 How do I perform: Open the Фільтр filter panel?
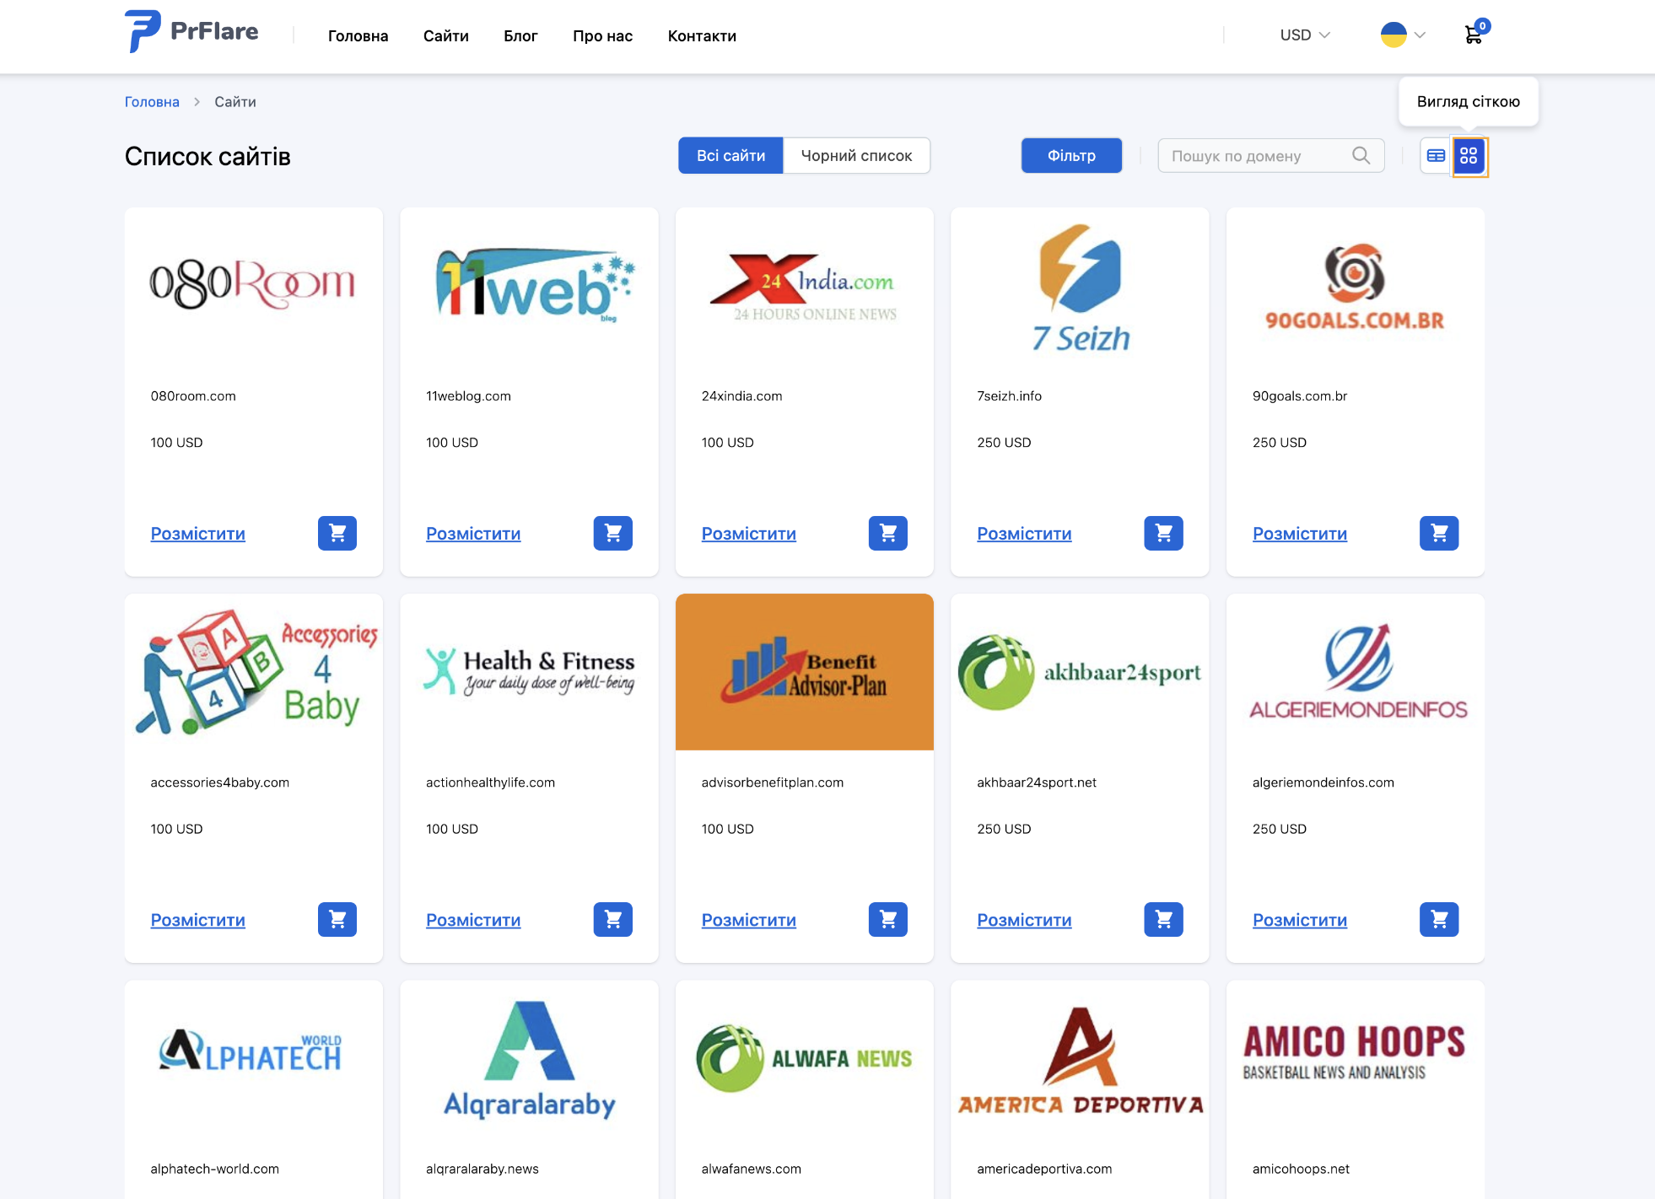(1071, 156)
